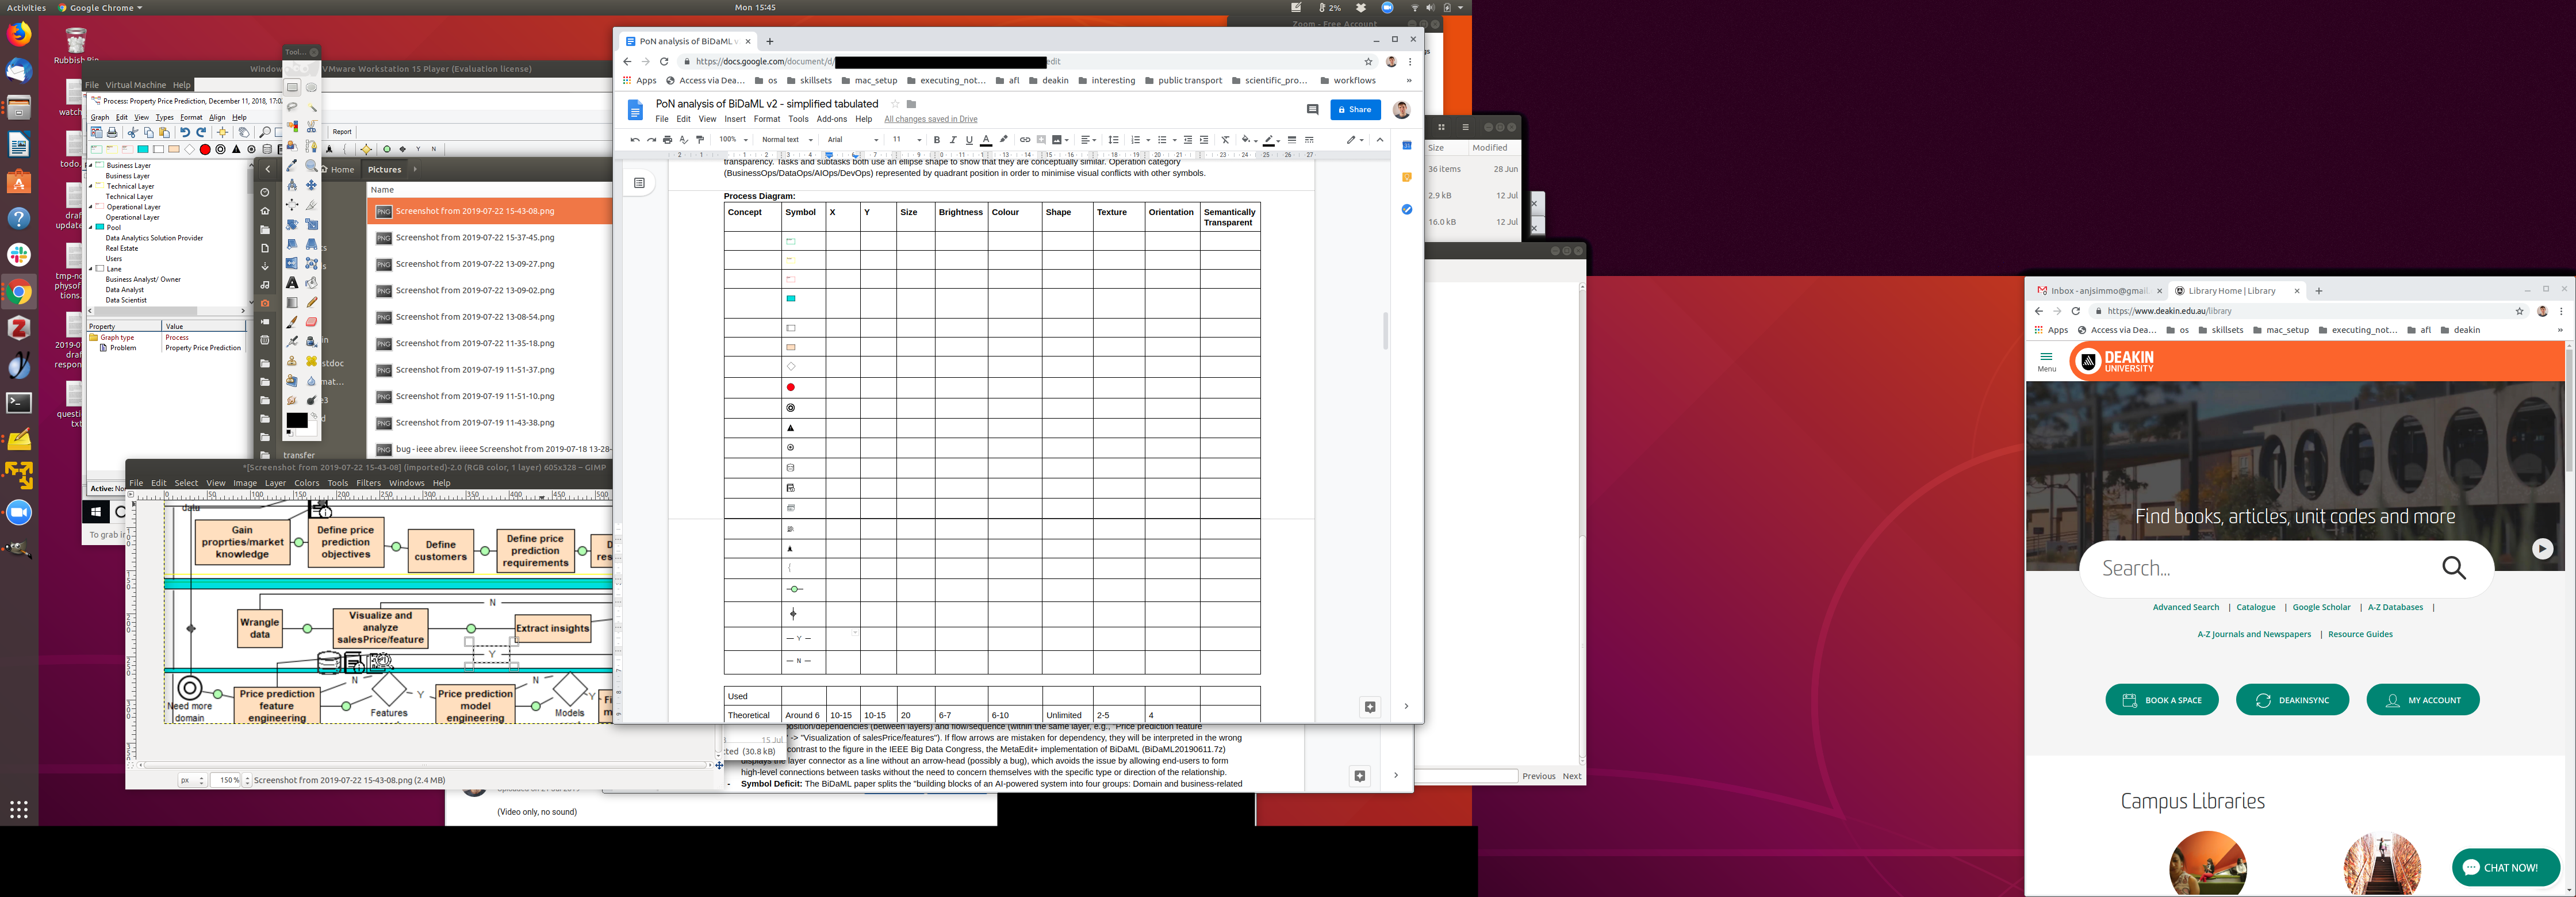Select the GIMP Text tool
The width and height of the screenshot is (2576, 897).
pyautogui.click(x=292, y=283)
